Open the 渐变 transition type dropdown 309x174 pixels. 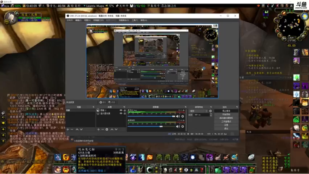[199, 111]
